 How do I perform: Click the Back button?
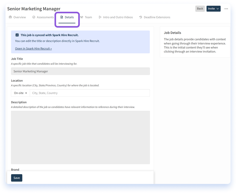point(200,9)
